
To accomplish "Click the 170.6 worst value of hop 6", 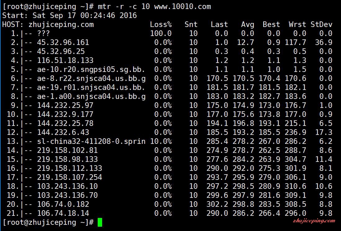I will (296, 78).
